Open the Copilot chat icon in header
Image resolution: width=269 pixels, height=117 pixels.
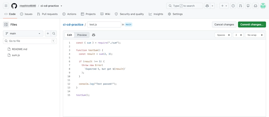point(207,6)
